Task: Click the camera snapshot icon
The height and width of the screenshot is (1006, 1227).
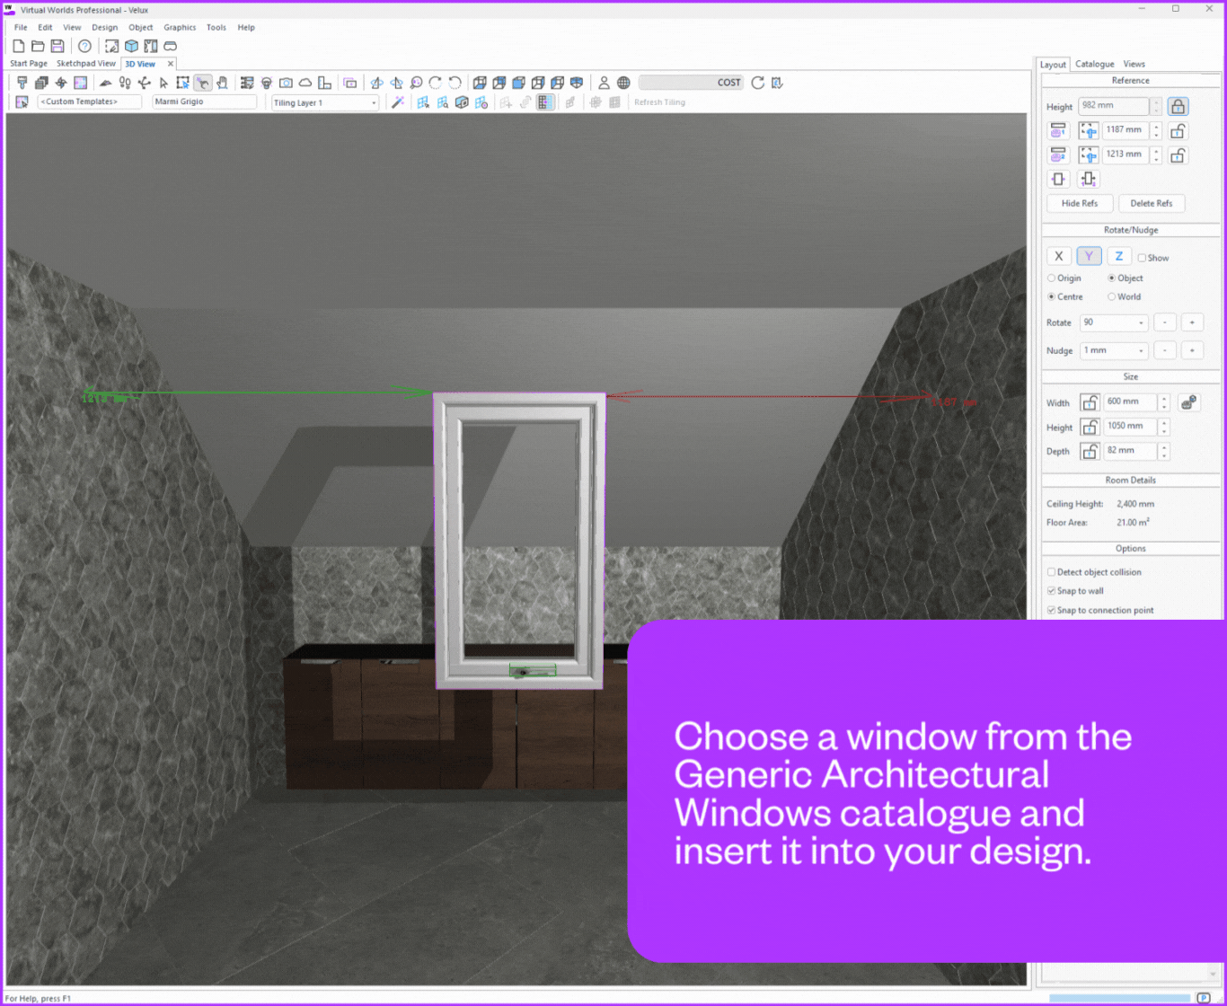Action: [285, 83]
